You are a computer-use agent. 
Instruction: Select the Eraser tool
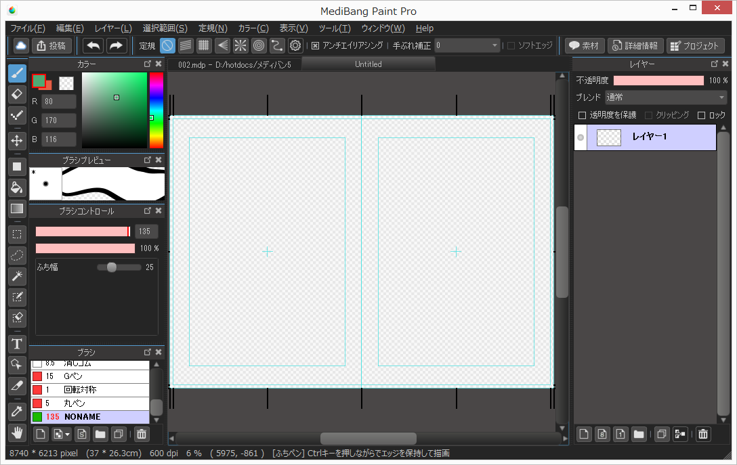(17, 94)
